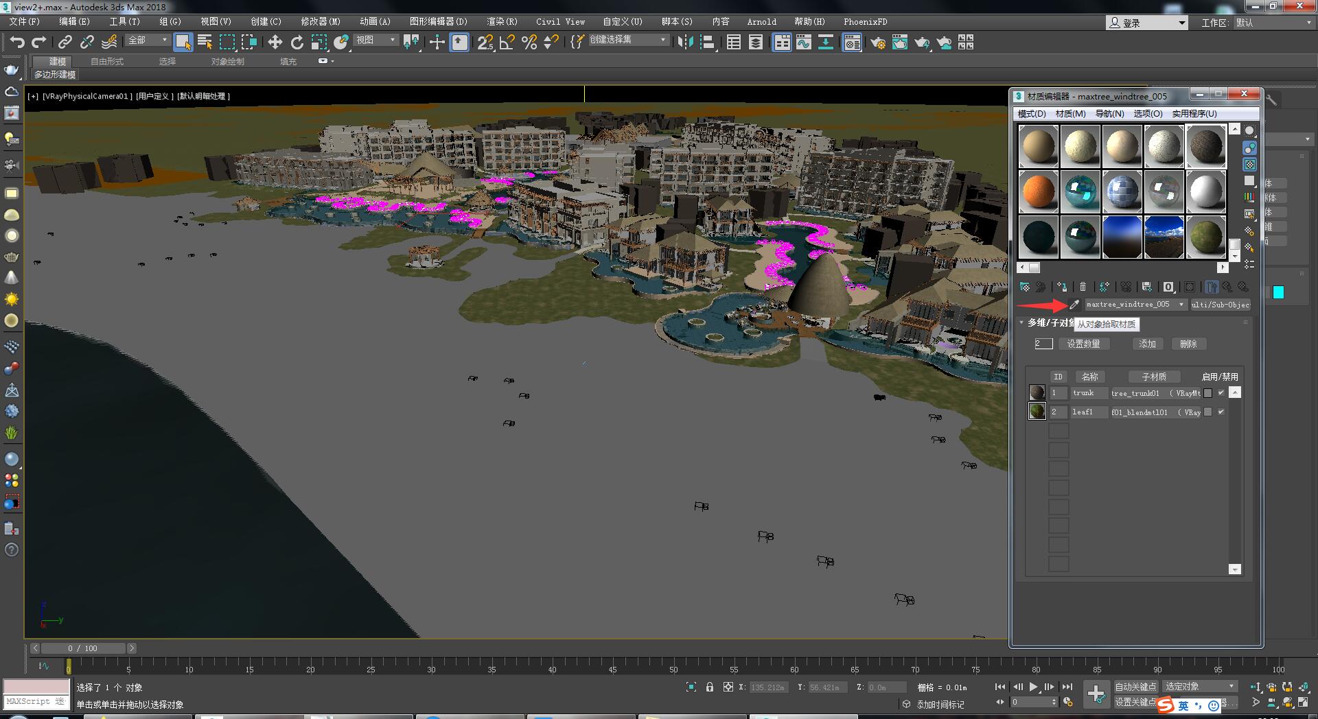
Task: Select the Move transform tool
Action: tap(275, 43)
